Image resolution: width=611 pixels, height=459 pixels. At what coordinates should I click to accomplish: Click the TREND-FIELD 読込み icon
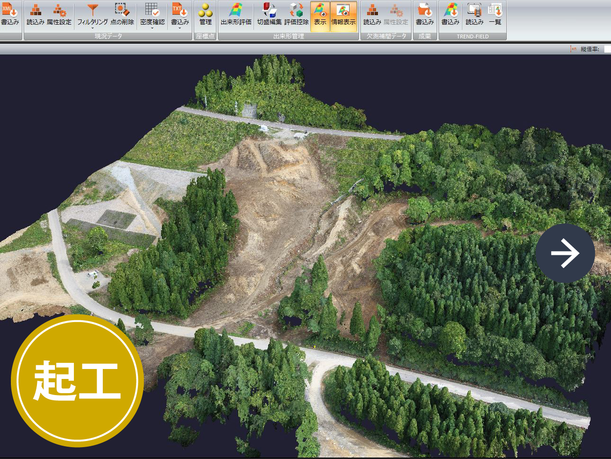[x=474, y=14]
